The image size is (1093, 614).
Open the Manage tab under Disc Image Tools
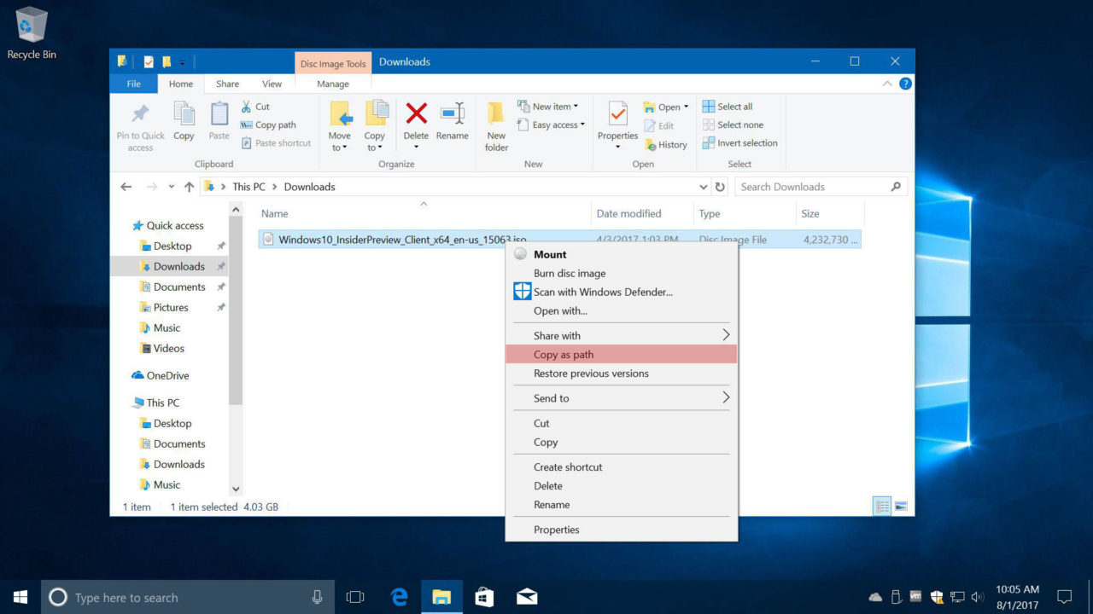pyautogui.click(x=333, y=84)
